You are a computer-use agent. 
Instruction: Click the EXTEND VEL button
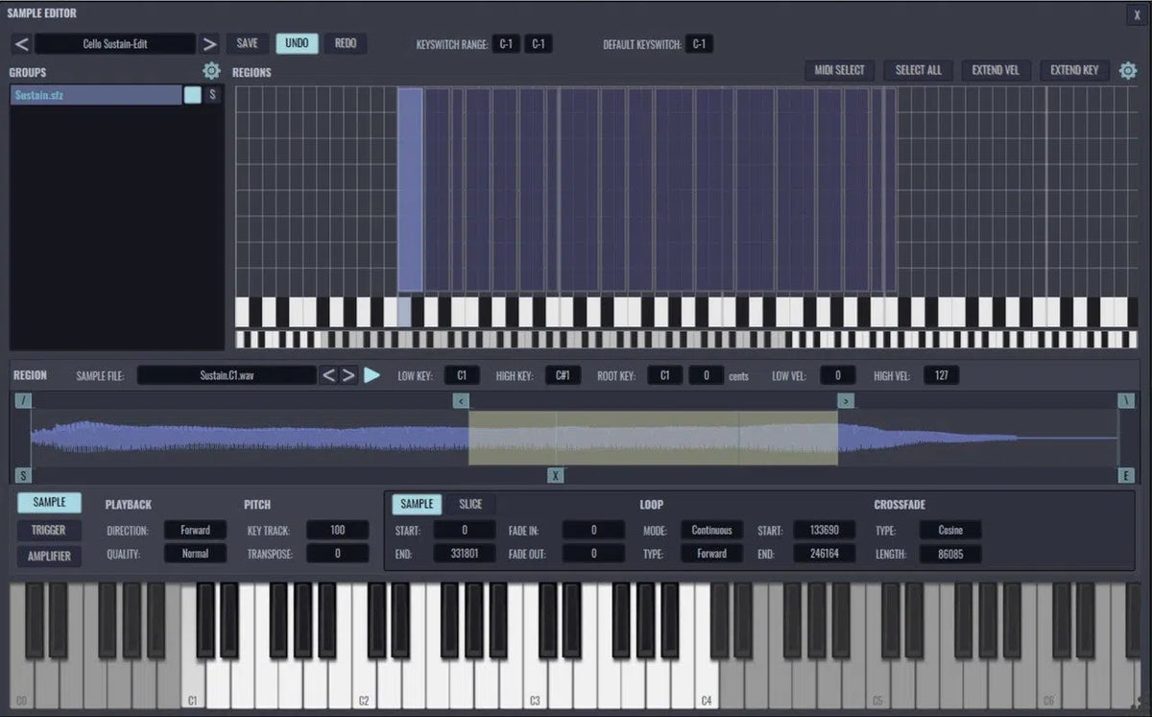pos(996,69)
